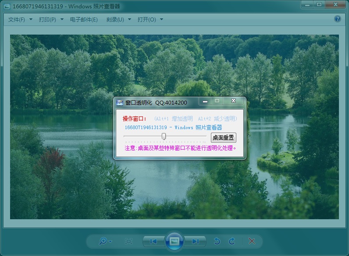Click the 窗口透明化 dialog app icon
Viewport: 349px width, 256px height.
point(120,103)
